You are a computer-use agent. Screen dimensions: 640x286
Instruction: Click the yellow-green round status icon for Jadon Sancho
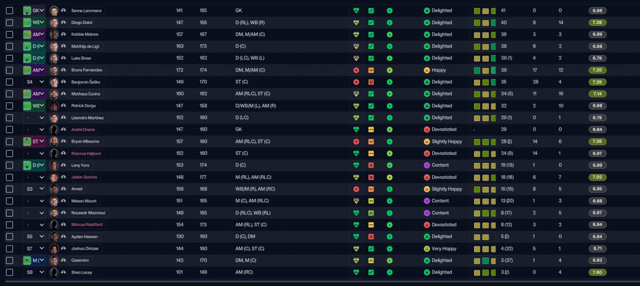pos(389,177)
